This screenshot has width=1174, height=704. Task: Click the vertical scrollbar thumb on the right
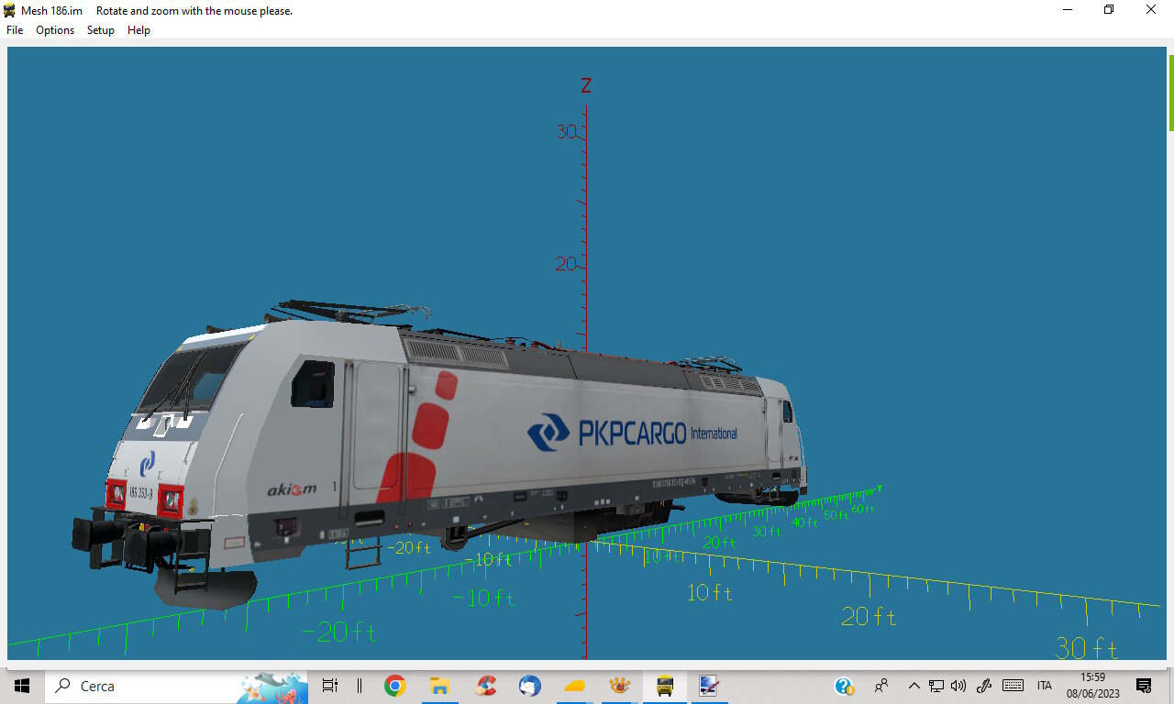click(x=1170, y=92)
